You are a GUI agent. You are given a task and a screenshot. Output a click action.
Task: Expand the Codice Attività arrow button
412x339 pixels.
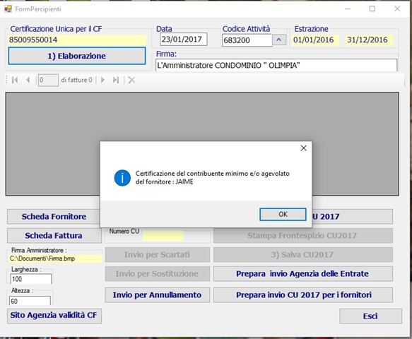279,40
